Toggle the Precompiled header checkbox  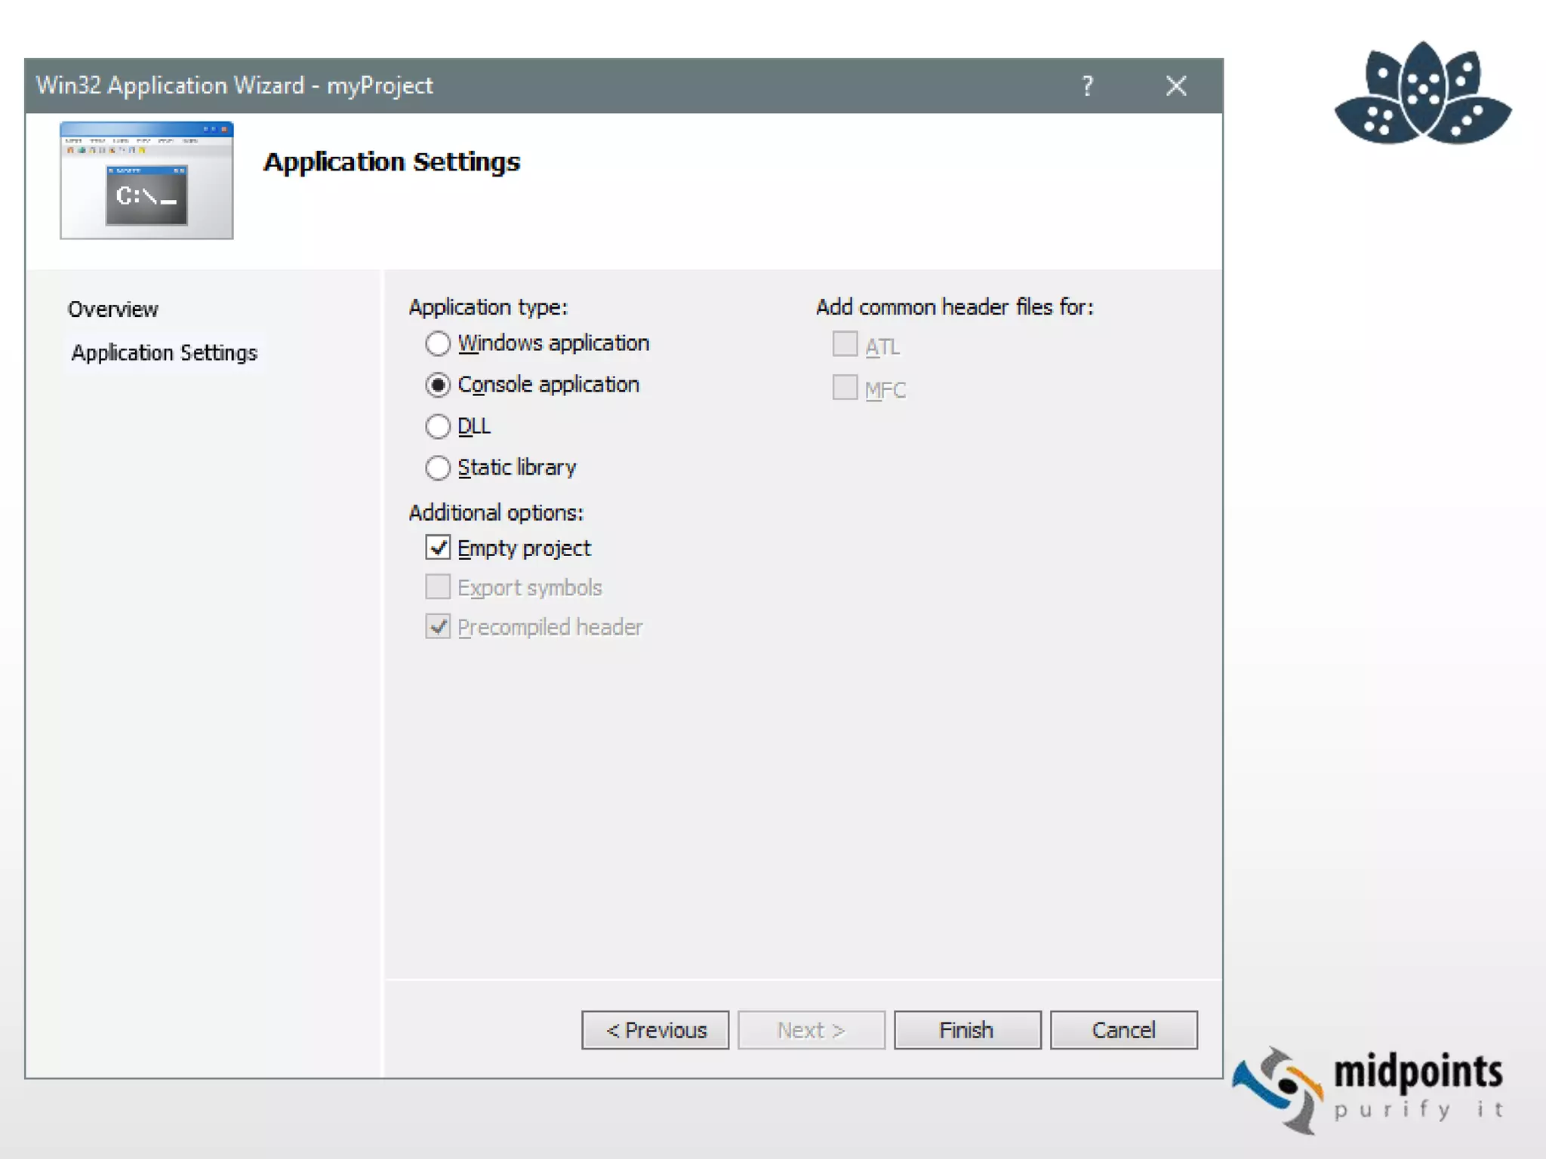point(438,626)
